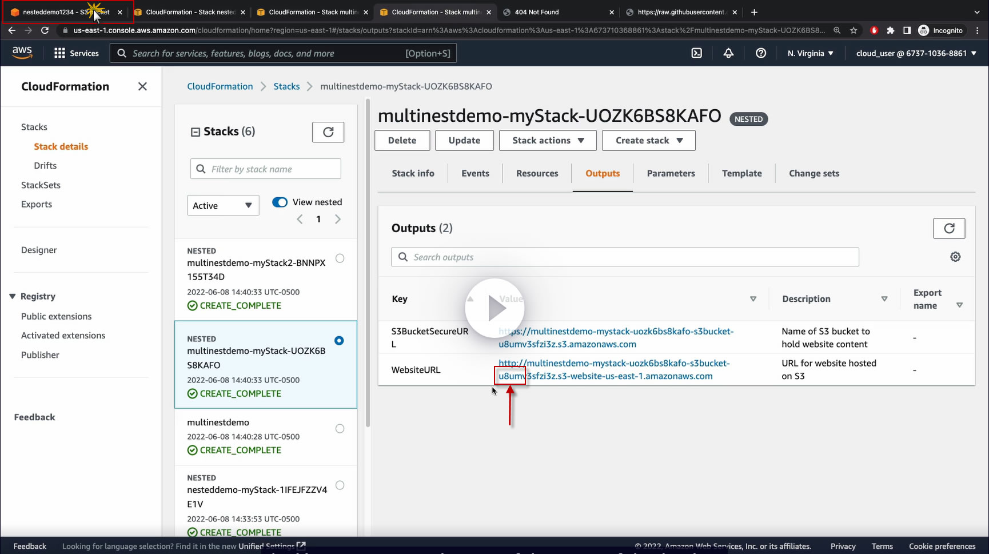Screen dimensions: 989x554
Task: Open Activated extensions under Registry
Action: point(63,335)
